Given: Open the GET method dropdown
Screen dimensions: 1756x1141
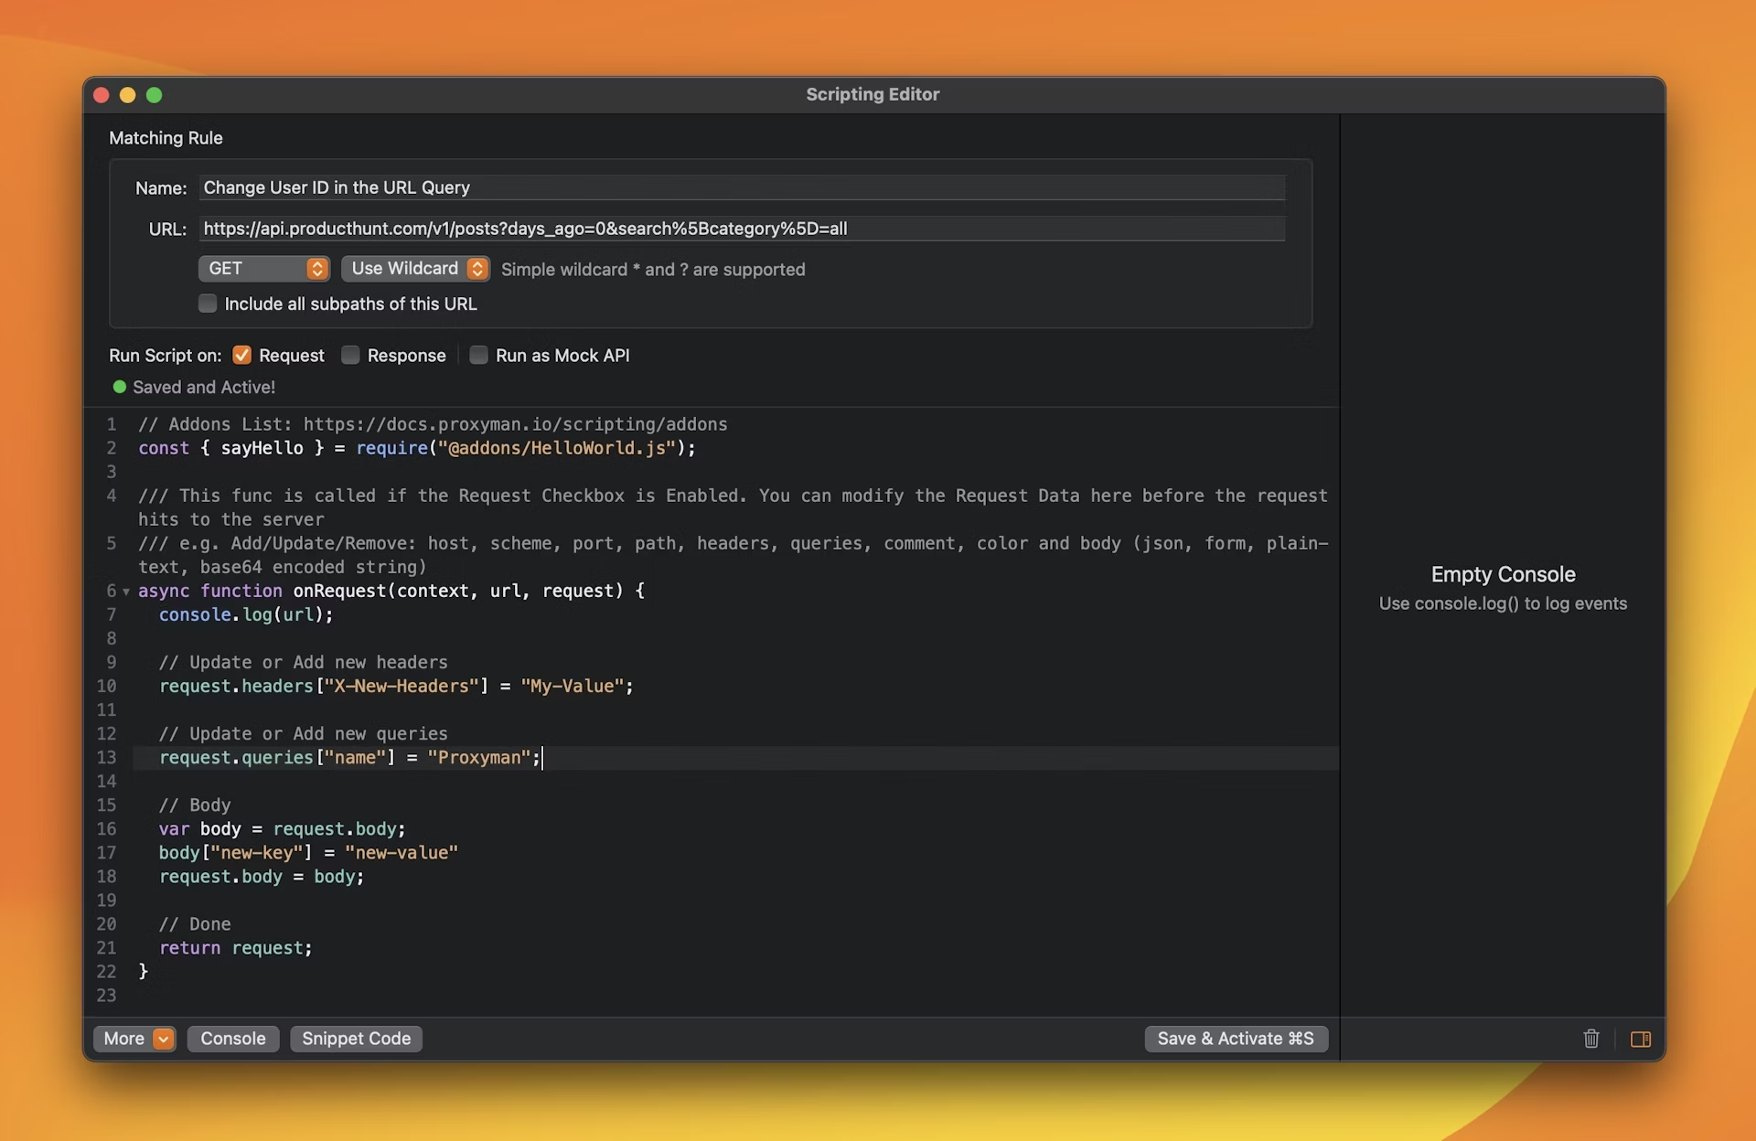Looking at the screenshot, I should [x=263, y=269].
